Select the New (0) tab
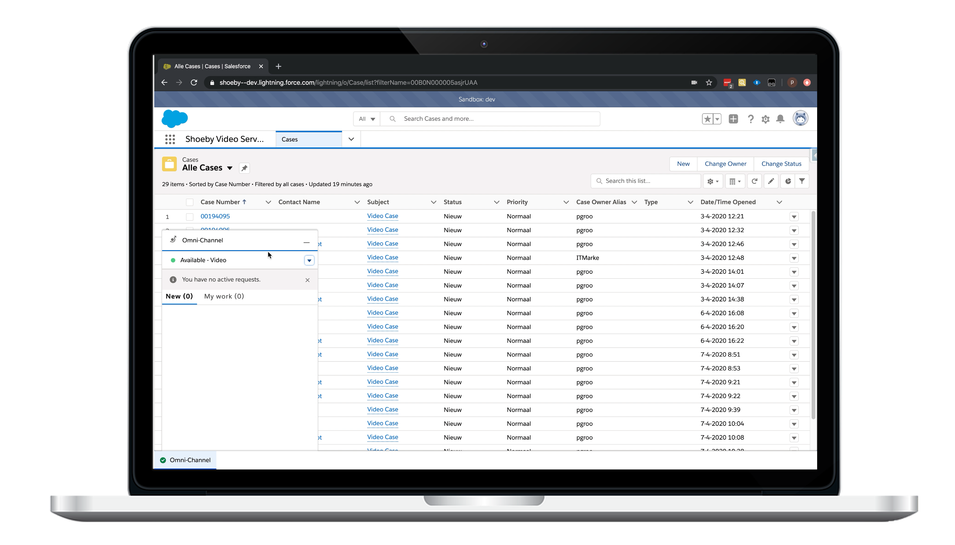The image size is (955, 545). 179,296
